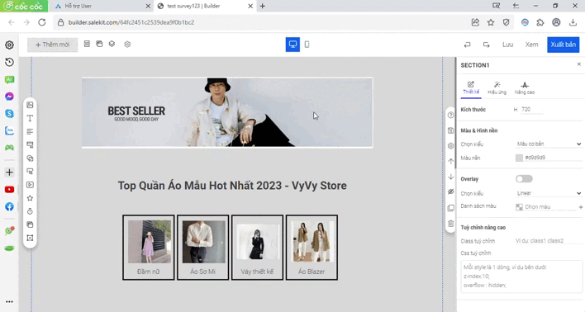This screenshot has width=585, height=312.
Task: Select the Đầm nữ product card
Action: (149, 247)
